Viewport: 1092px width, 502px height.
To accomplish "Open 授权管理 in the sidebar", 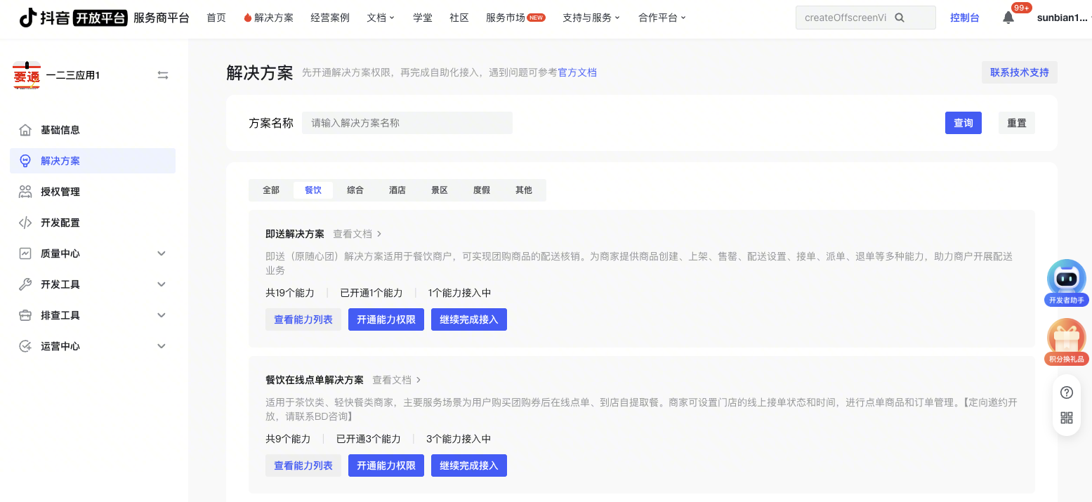I will click(60, 192).
